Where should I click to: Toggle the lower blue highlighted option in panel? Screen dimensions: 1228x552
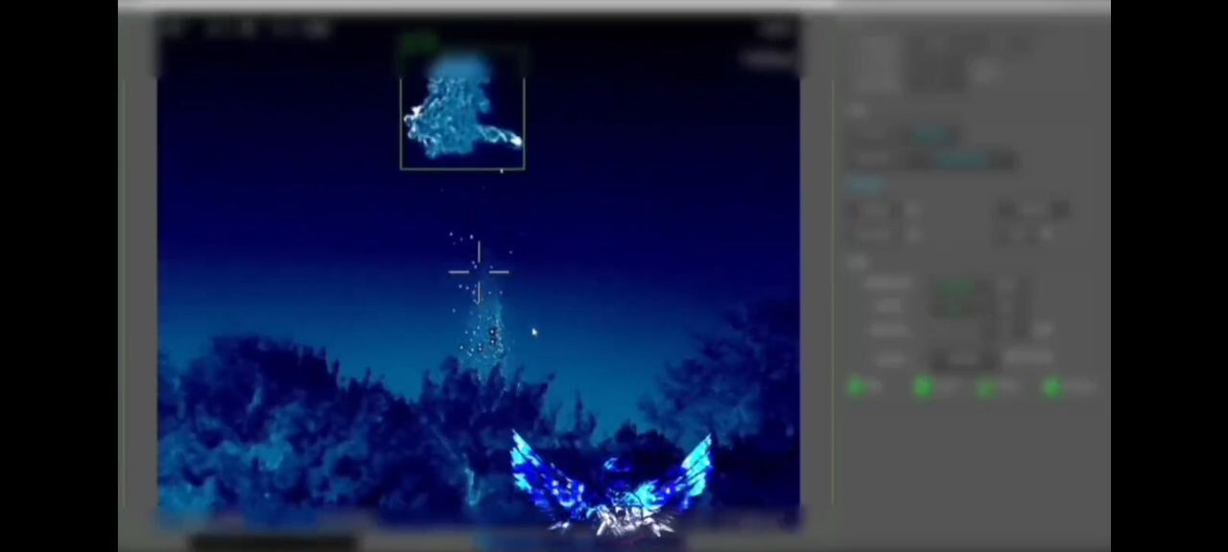pyautogui.click(x=962, y=160)
